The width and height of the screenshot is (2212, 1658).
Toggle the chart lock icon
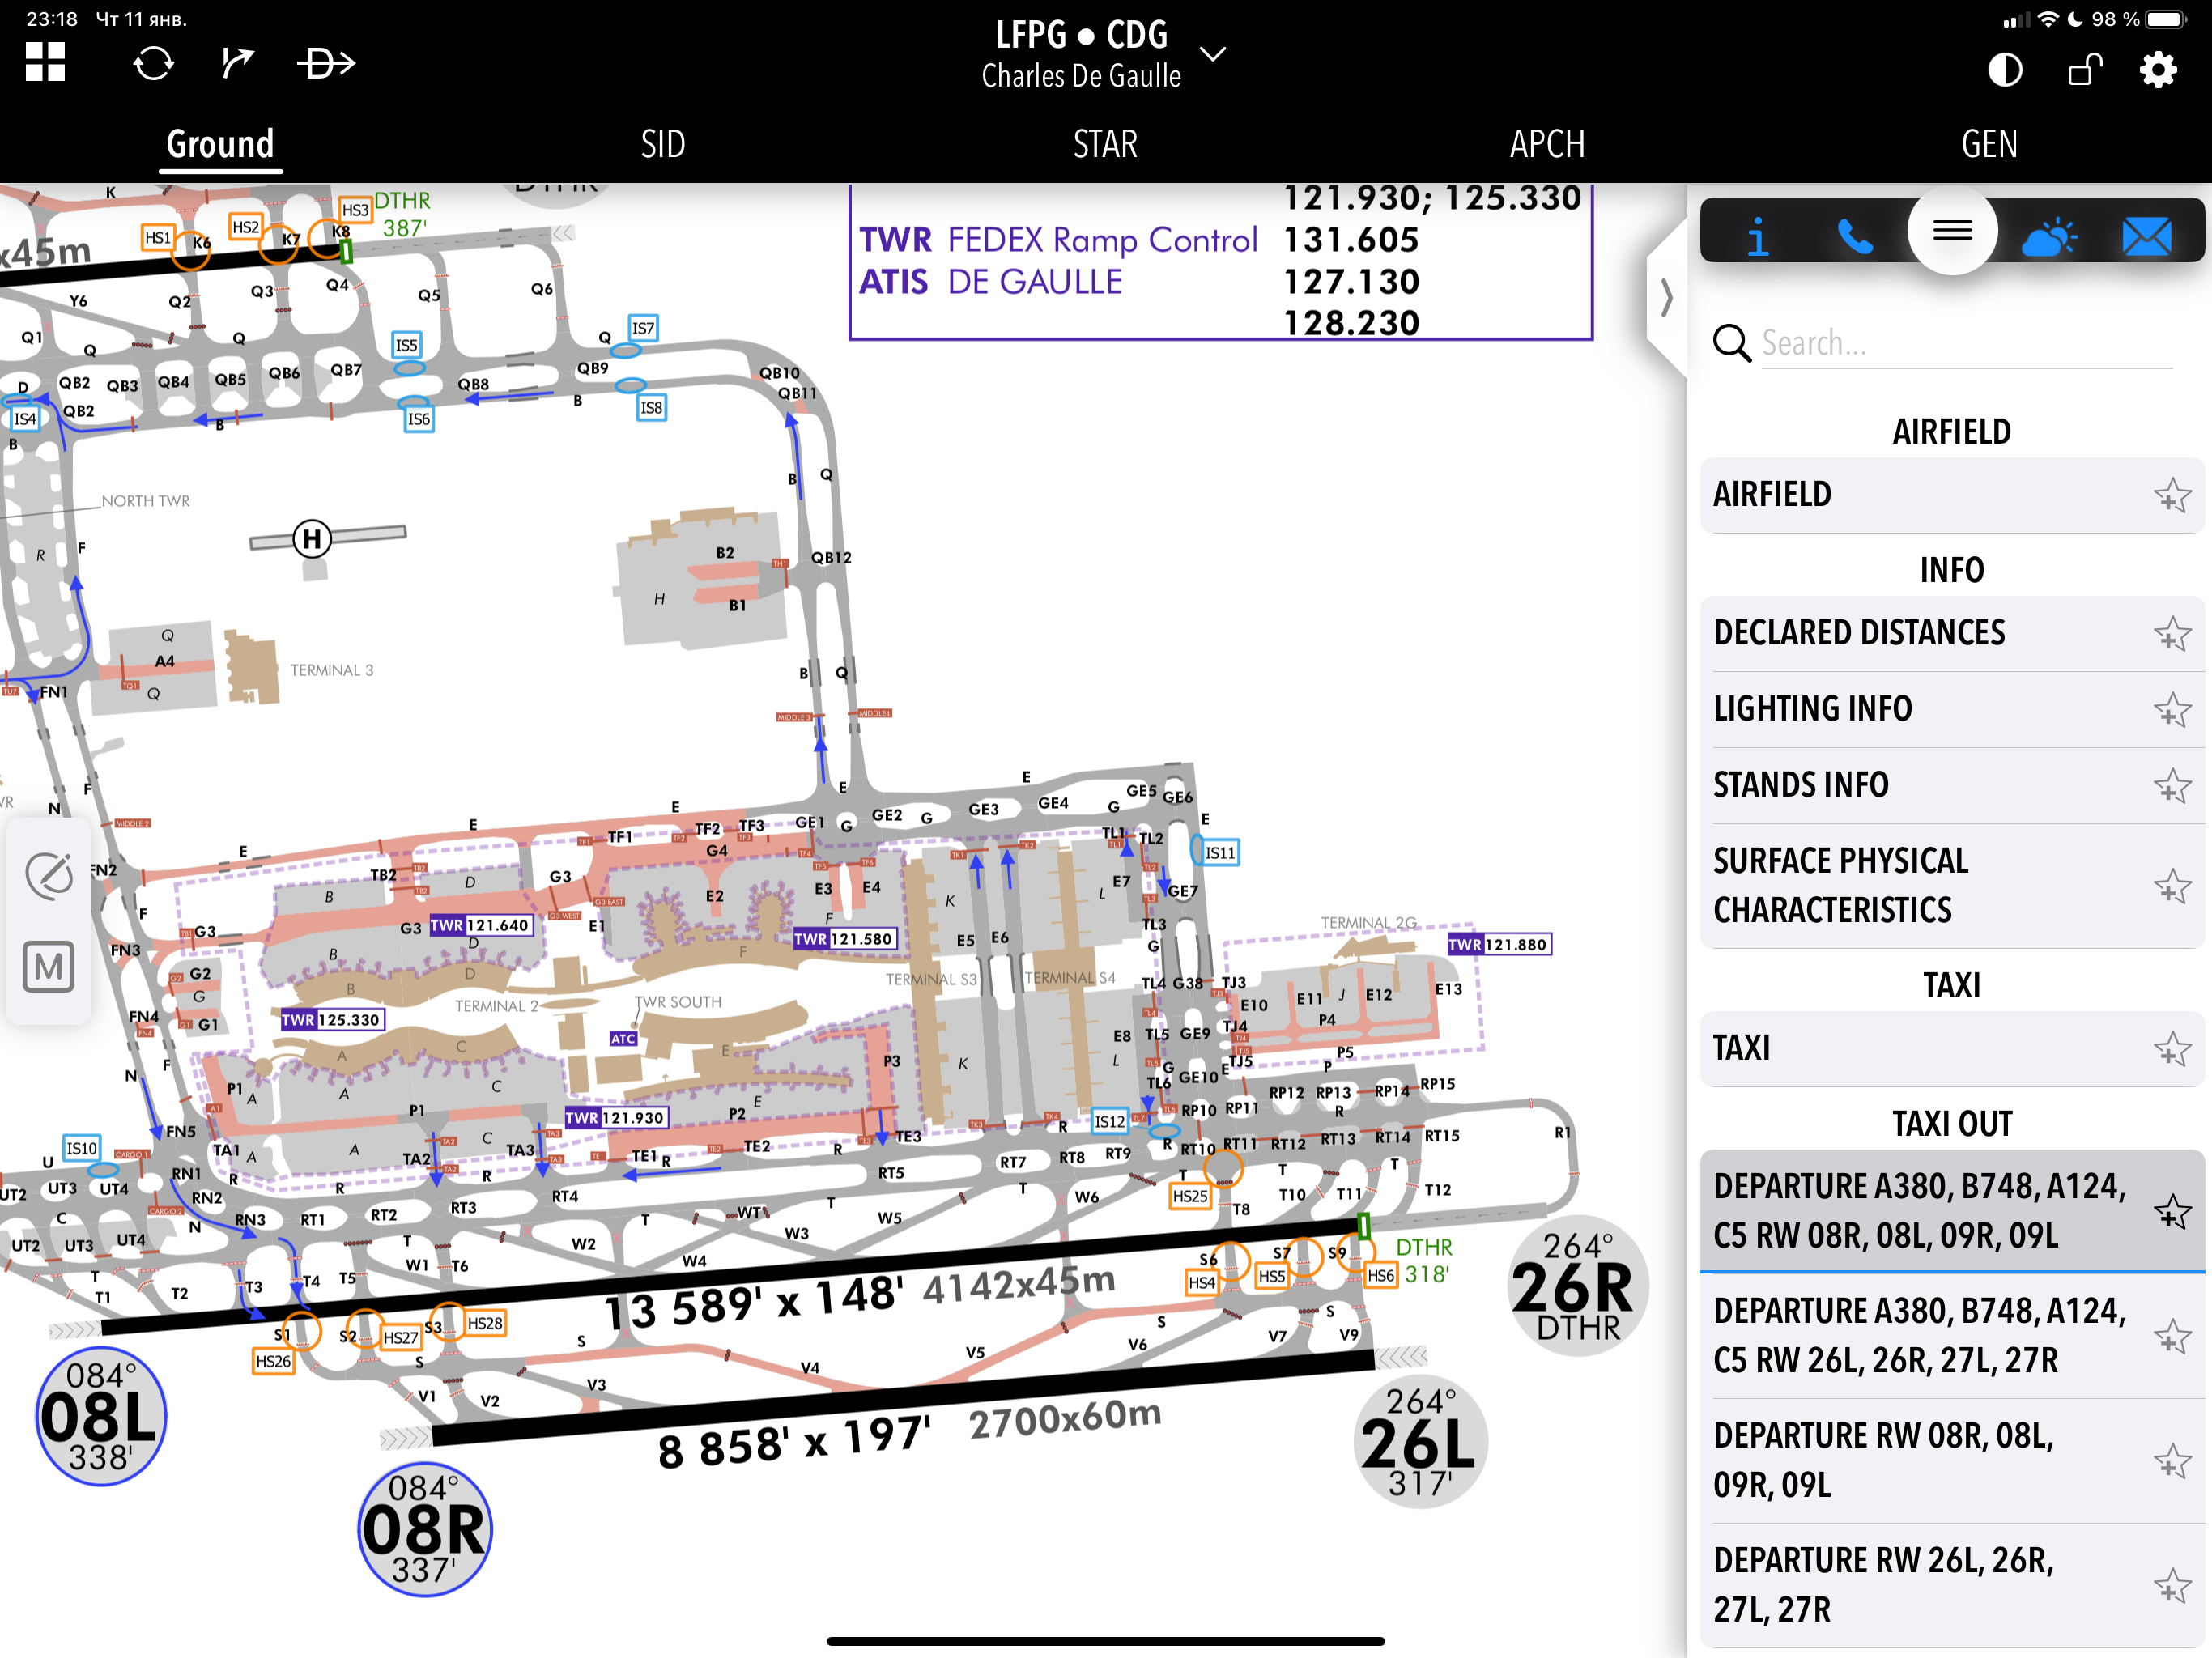tap(2083, 70)
